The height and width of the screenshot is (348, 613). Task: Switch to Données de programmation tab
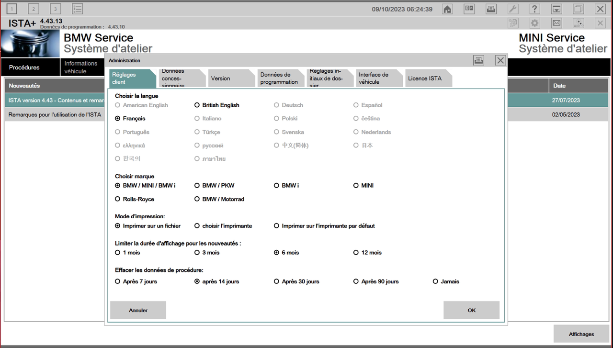(281, 78)
